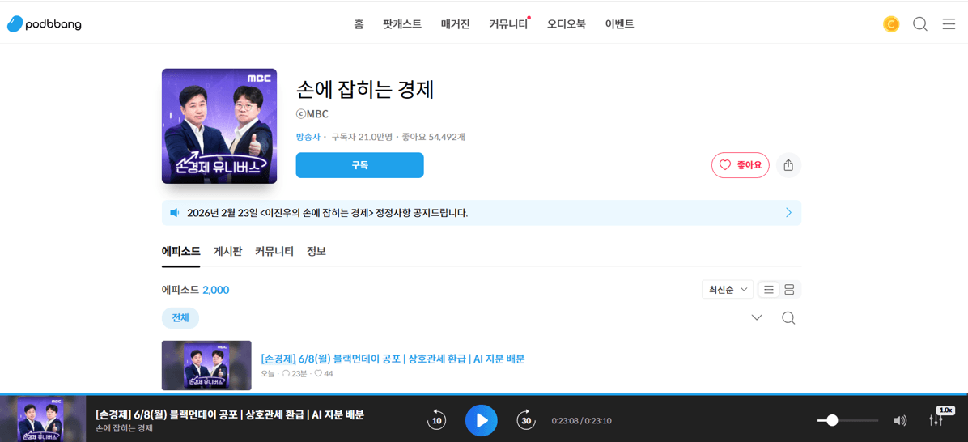
Task: Go to 홈 in the navigation
Action: point(359,25)
